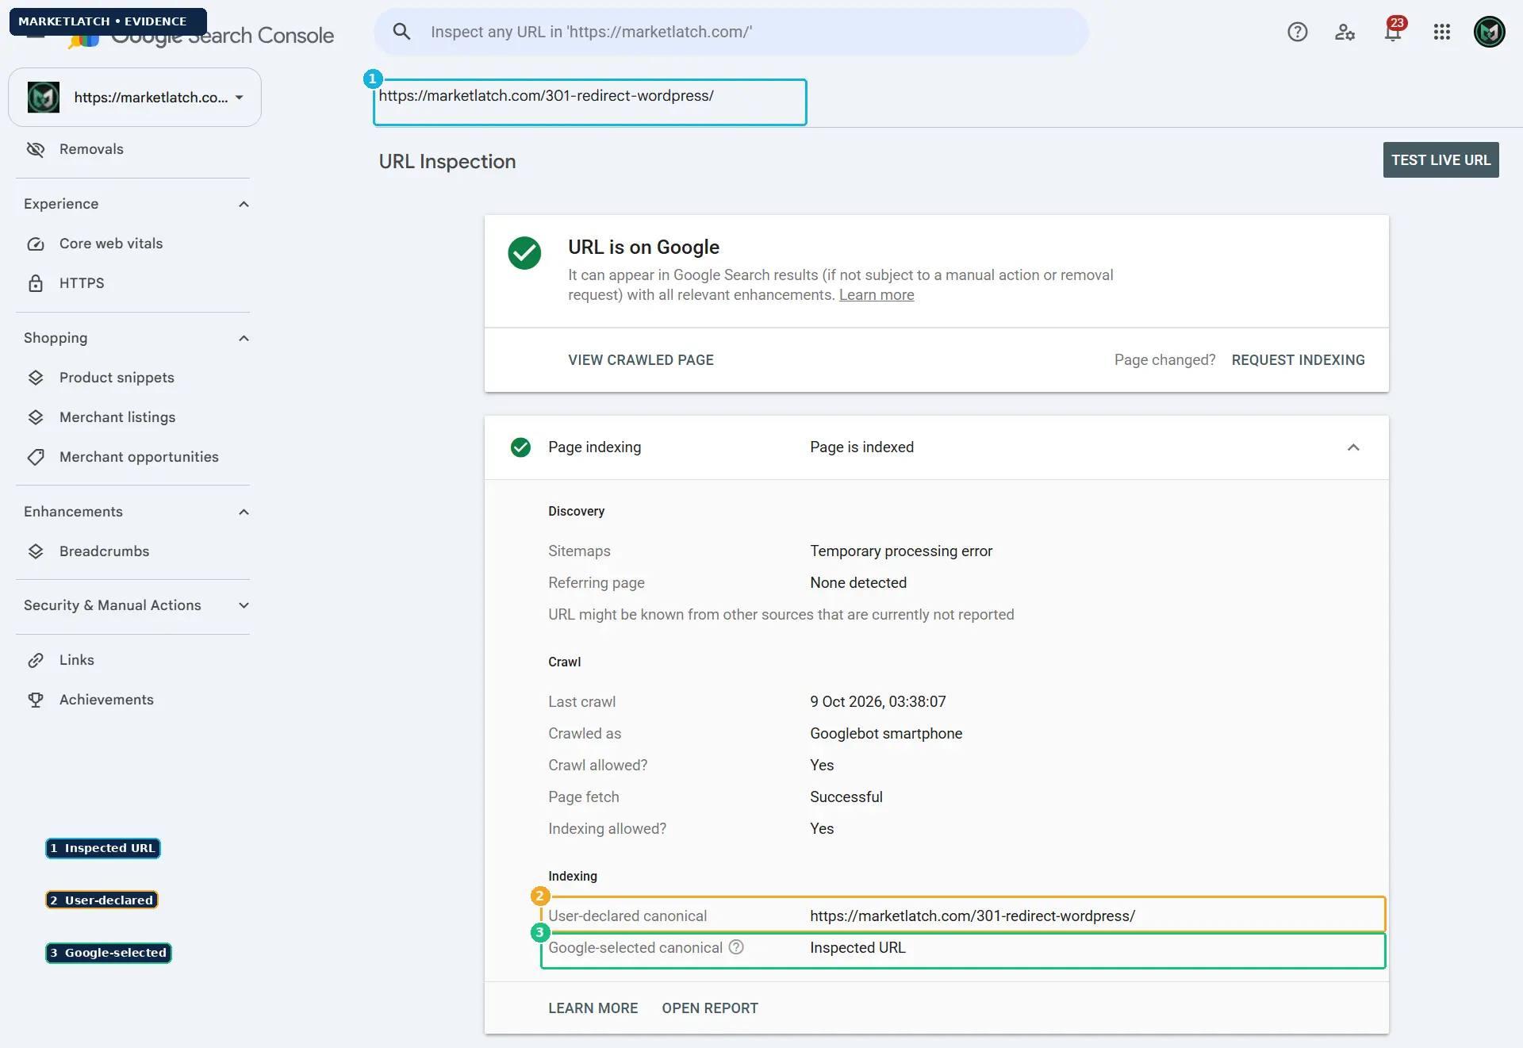Click 'Successful' page fetch value
Screen dimensions: 1523x1048
pos(846,797)
